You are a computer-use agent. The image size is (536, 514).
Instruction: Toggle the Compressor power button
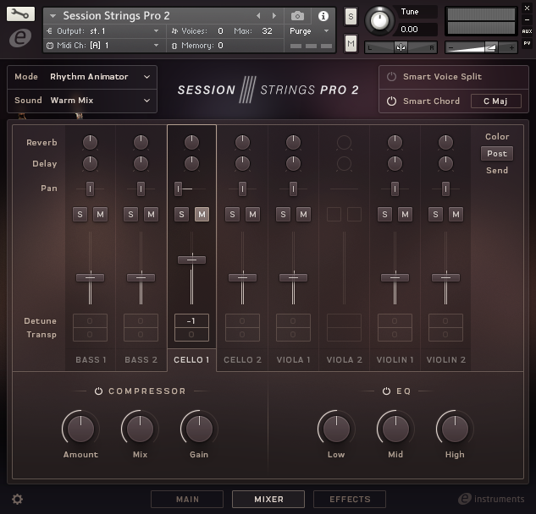tap(98, 391)
